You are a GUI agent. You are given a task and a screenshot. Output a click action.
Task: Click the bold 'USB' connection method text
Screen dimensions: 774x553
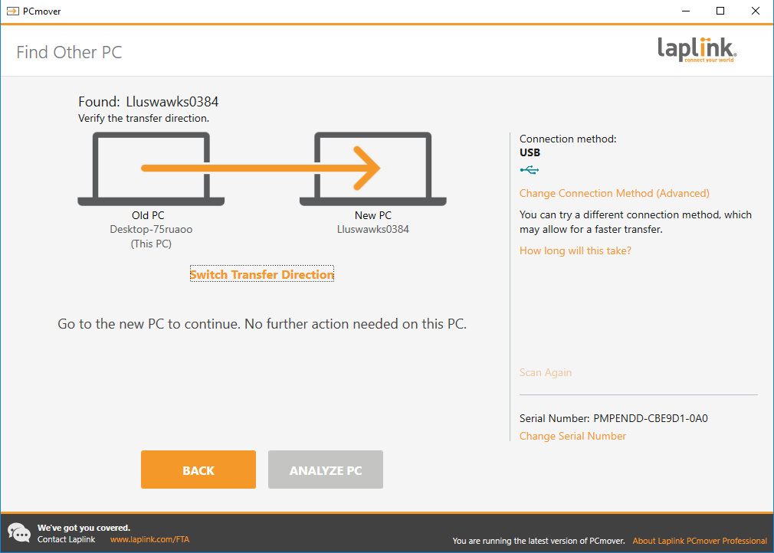(530, 153)
